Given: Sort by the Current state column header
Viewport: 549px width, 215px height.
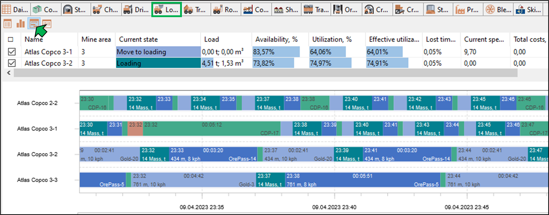Looking at the screenshot, I should click(x=158, y=39).
